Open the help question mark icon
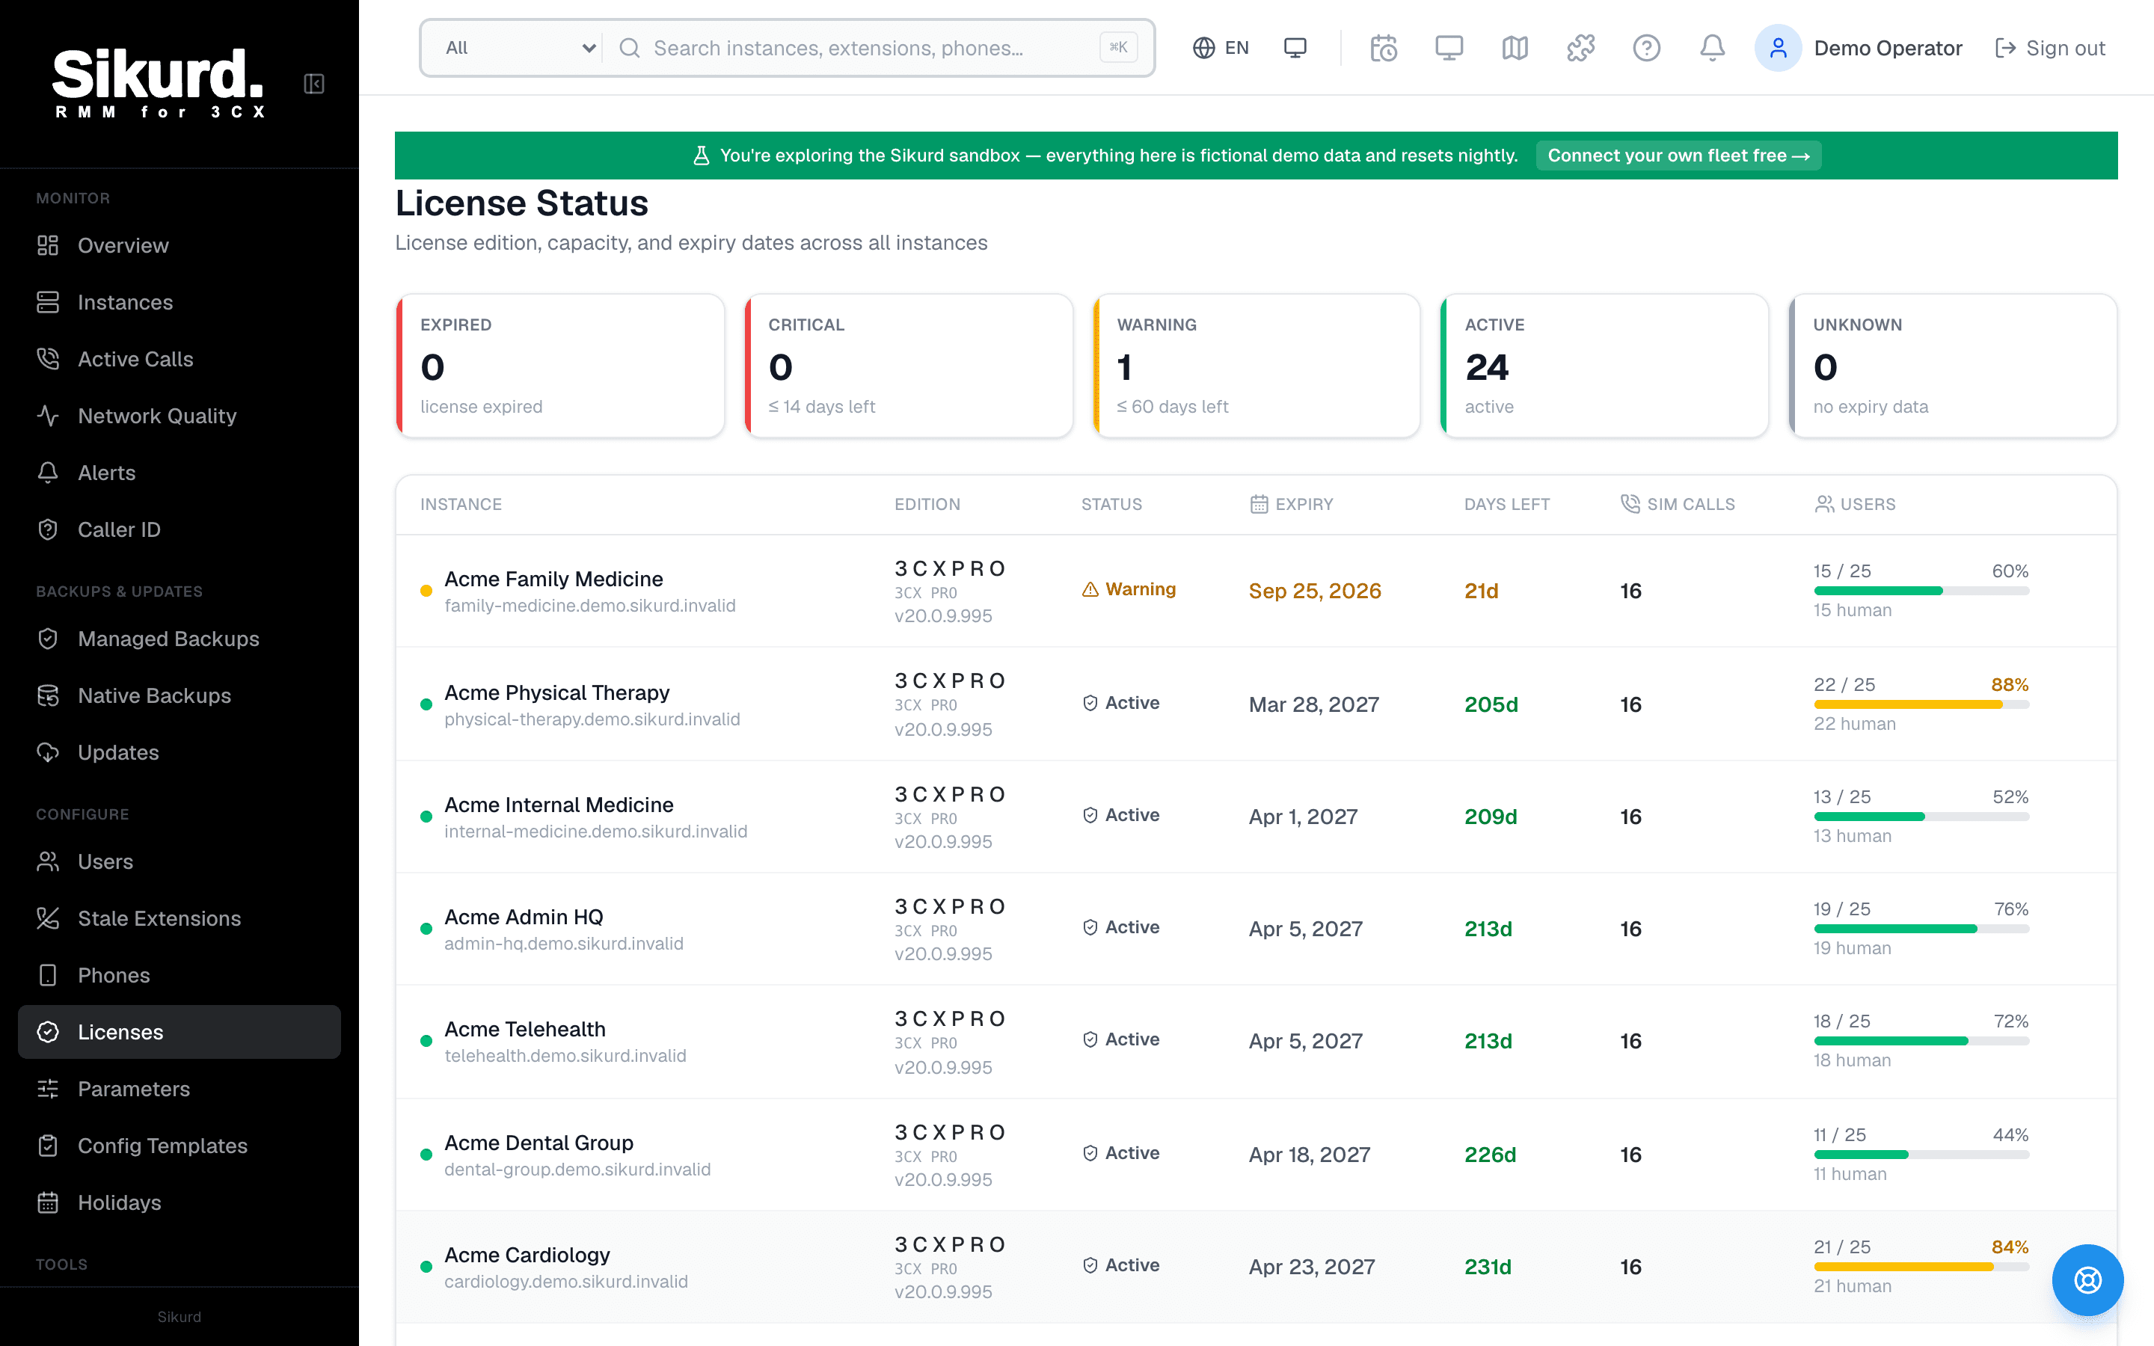The image size is (2154, 1346). (x=1647, y=48)
